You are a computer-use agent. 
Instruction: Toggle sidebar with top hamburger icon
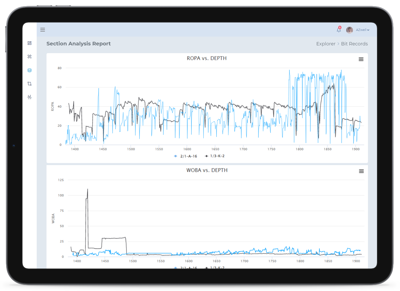click(x=43, y=30)
